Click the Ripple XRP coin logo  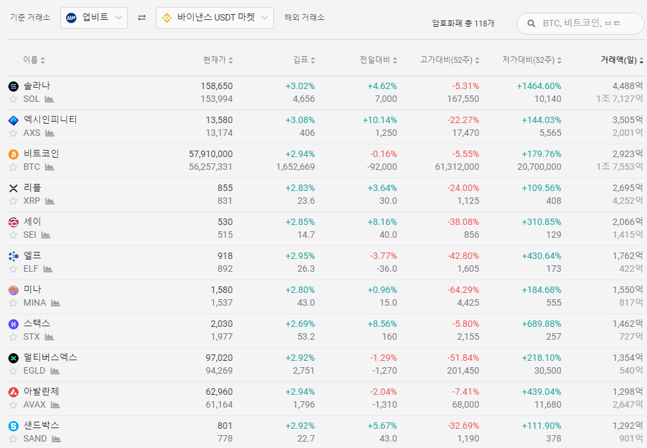[x=13, y=188]
